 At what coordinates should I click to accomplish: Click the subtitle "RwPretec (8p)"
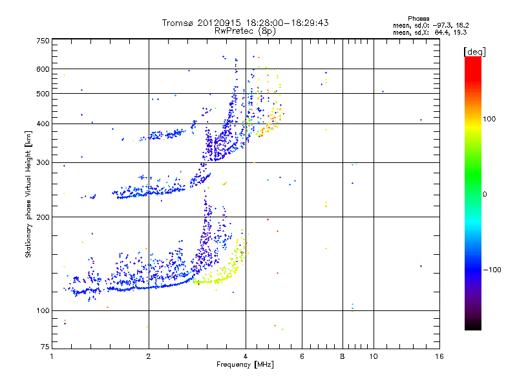[245, 31]
